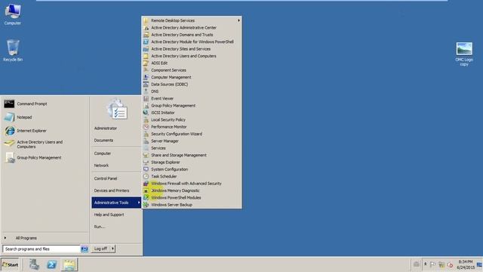Open Active Directory Users and Computers in Administrative Tools
This screenshot has height=272, width=483.
(x=192, y=56)
